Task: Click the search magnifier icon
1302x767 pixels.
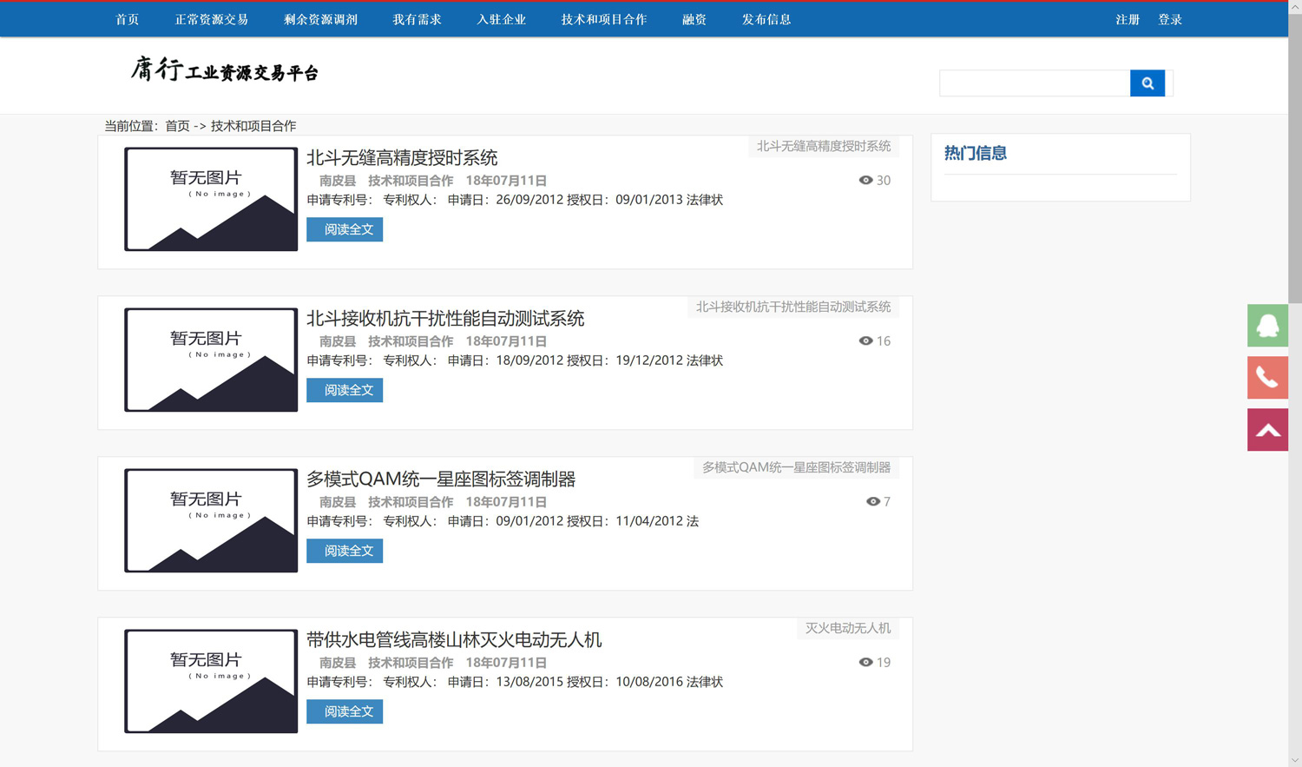Action: coord(1147,83)
